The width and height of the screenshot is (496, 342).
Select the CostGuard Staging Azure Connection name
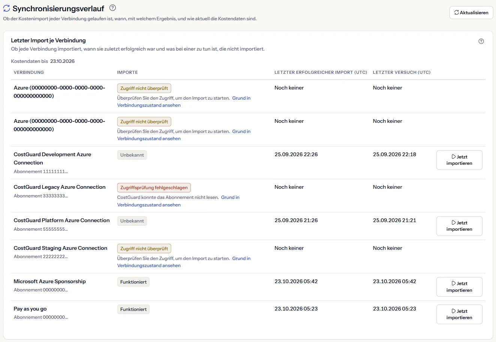click(61, 248)
